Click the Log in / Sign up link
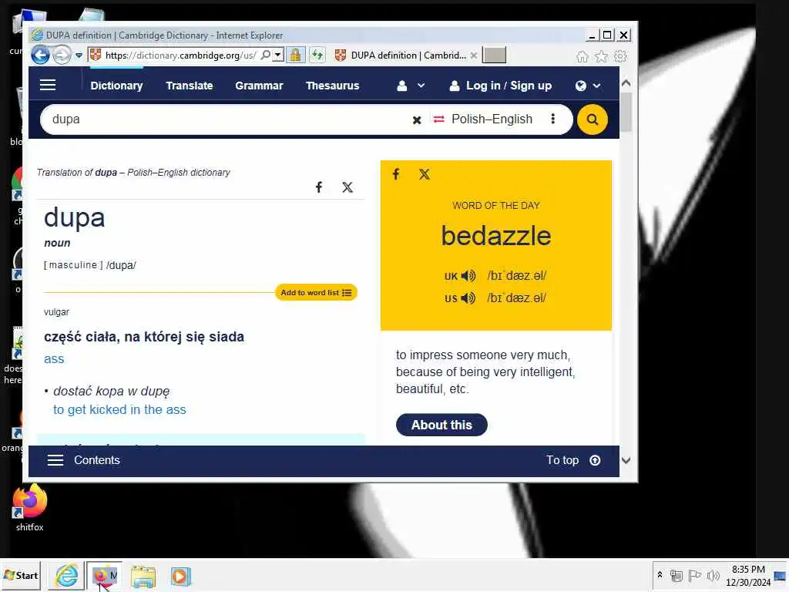789x592 pixels. click(501, 86)
